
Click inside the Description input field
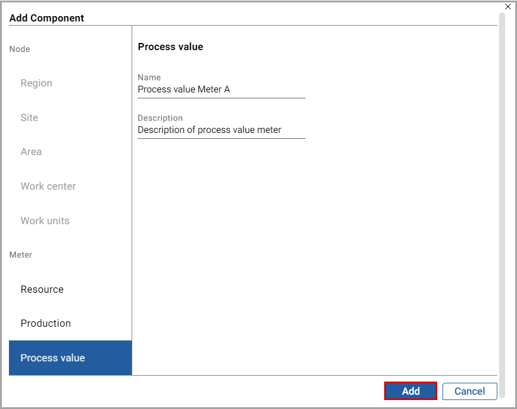click(220, 130)
